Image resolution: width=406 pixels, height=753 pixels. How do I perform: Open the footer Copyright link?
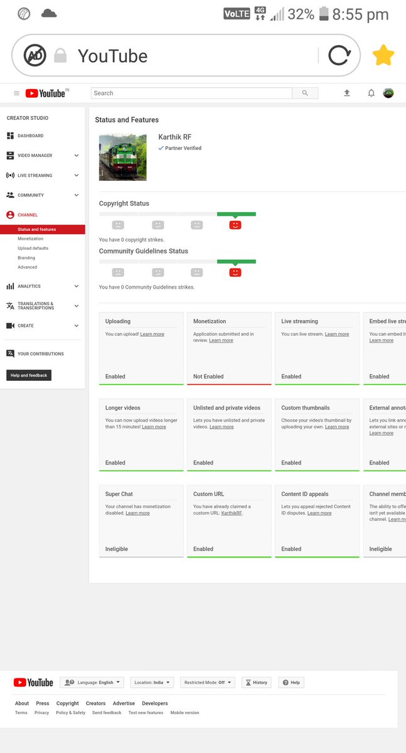[x=68, y=703]
